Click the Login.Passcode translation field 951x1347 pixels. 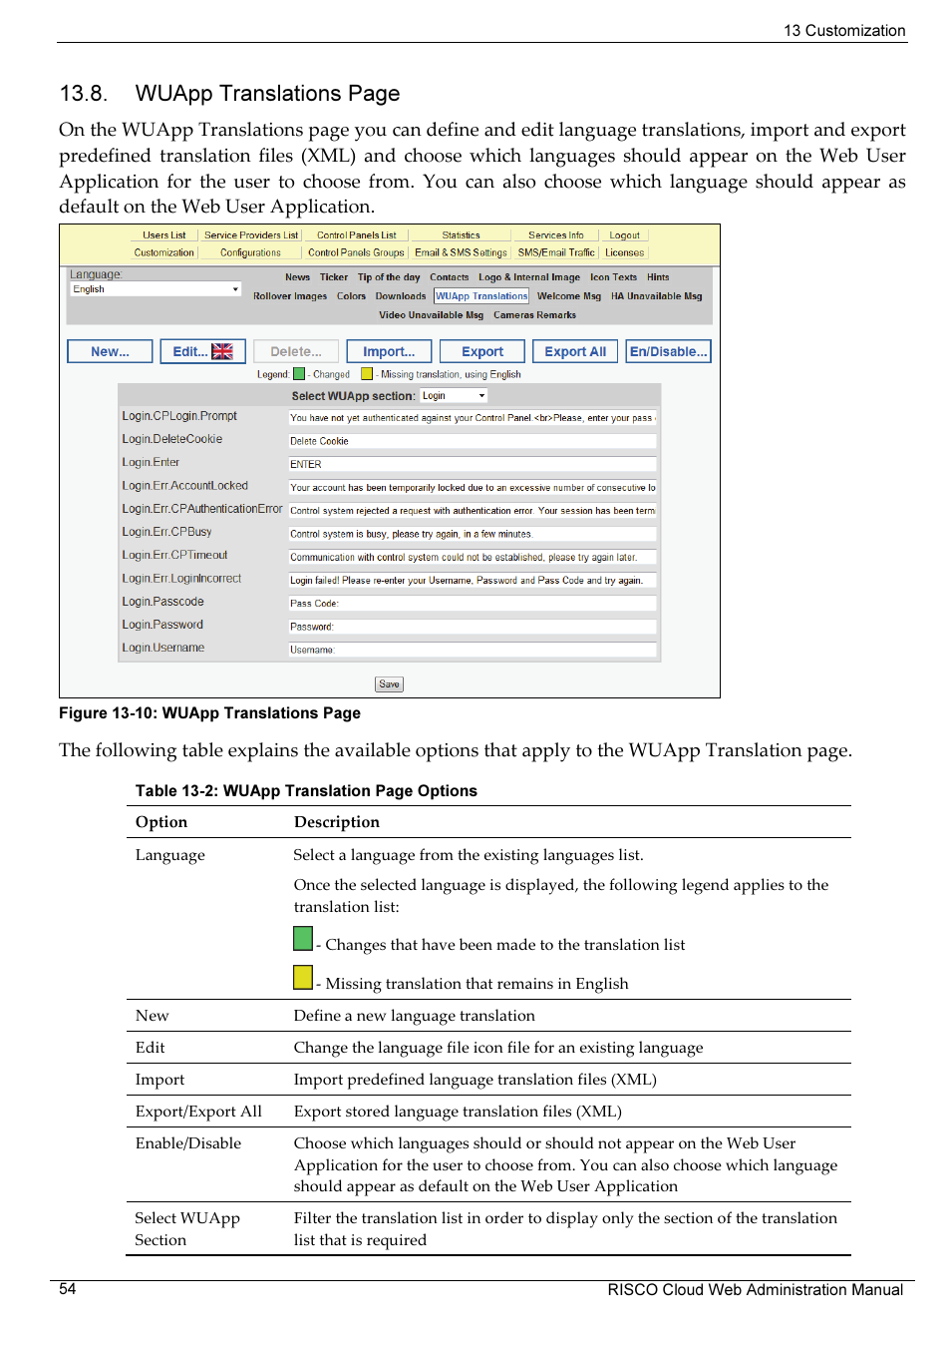coord(473,604)
